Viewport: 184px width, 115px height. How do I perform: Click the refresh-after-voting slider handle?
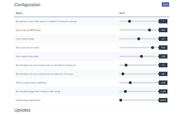(125, 91)
